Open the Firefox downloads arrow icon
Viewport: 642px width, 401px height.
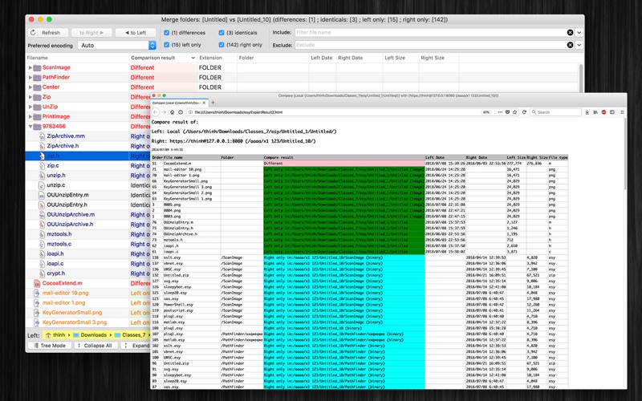pyautogui.click(x=587, y=112)
